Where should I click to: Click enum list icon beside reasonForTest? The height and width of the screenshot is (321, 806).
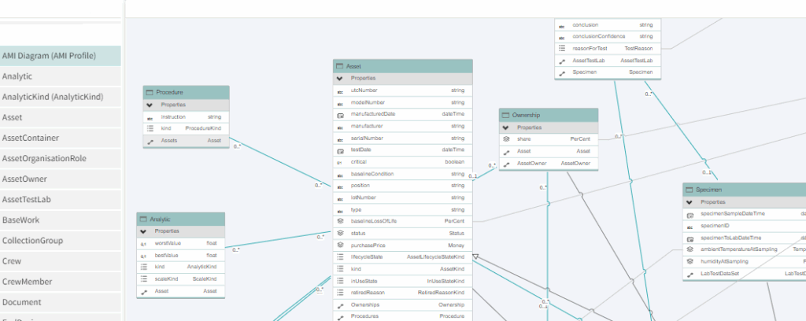pos(562,49)
